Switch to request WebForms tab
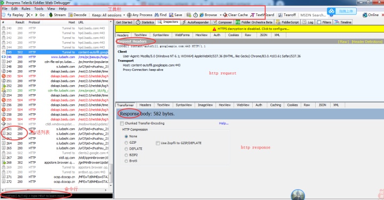 click(x=182, y=35)
